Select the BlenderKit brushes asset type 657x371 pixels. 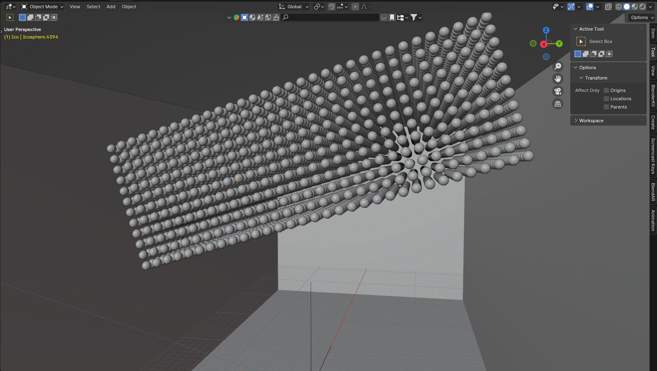click(276, 17)
